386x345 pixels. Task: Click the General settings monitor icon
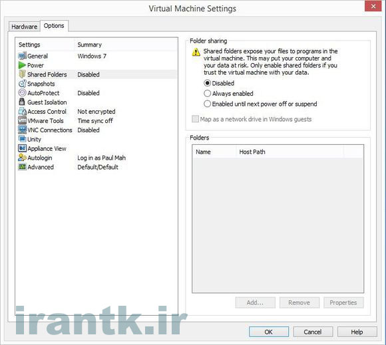(x=22, y=56)
